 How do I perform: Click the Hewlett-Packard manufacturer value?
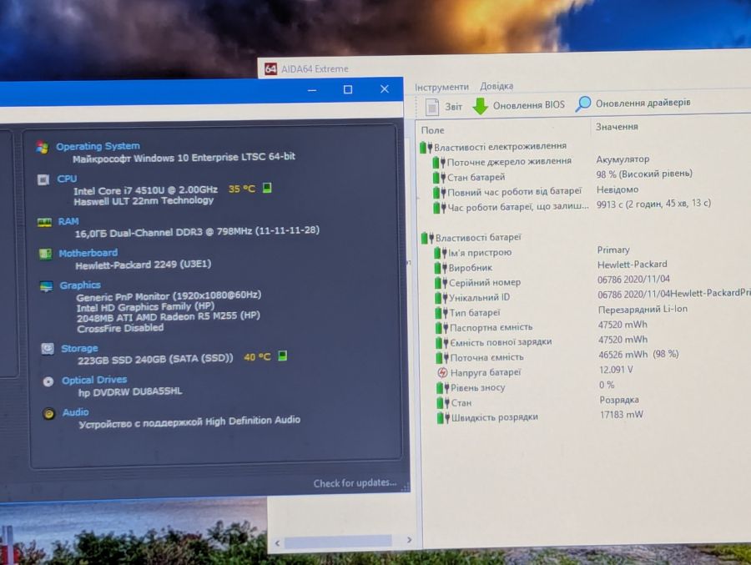pyautogui.click(x=632, y=264)
